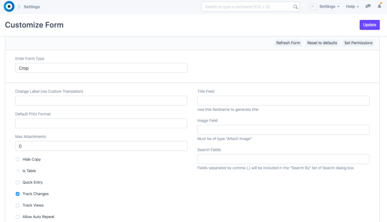Viewport: 387px width, 222px height.
Task: Expand the Help dropdown menu
Action: click(x=352, y=7)
